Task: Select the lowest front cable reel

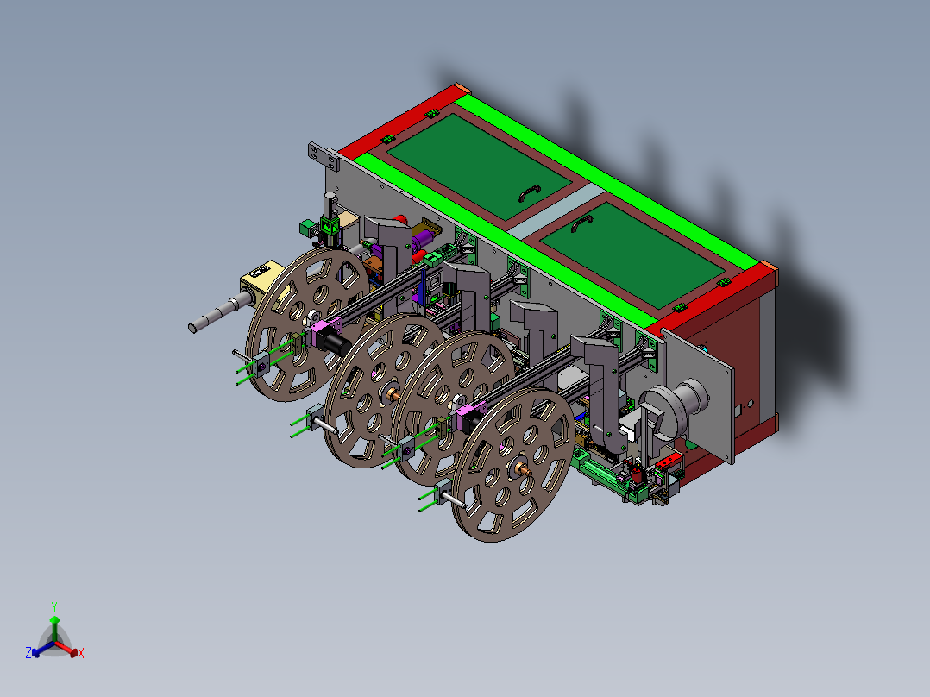Action: click(x=513, y=464)
